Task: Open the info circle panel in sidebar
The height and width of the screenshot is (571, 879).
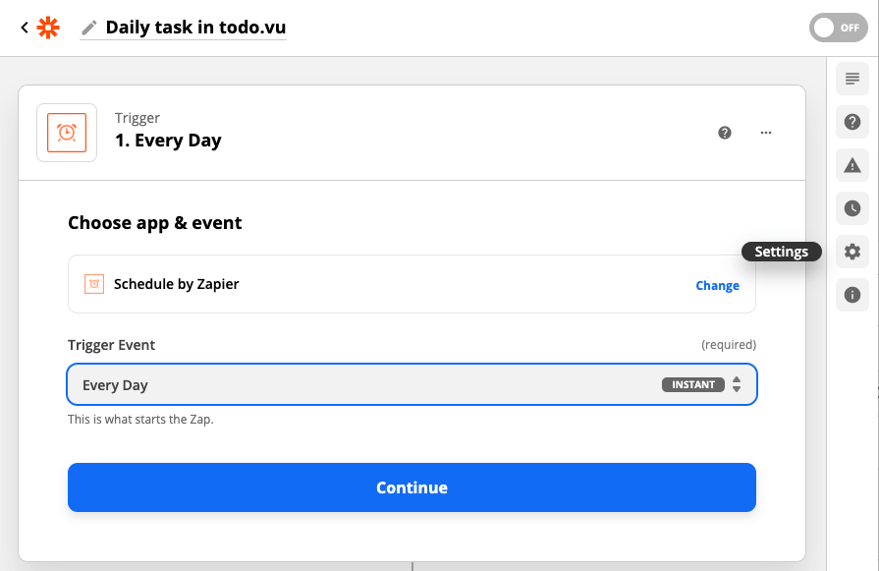Action: (852, 295)
